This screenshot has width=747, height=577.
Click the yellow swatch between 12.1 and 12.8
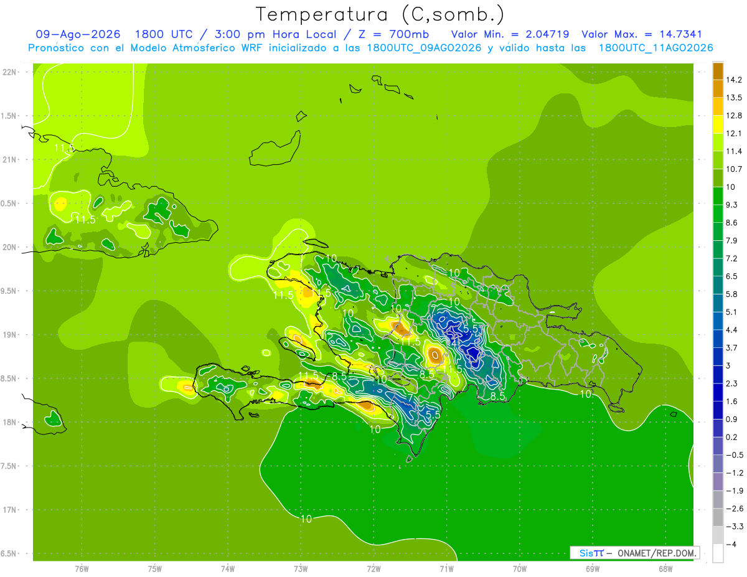click(718, 124)
